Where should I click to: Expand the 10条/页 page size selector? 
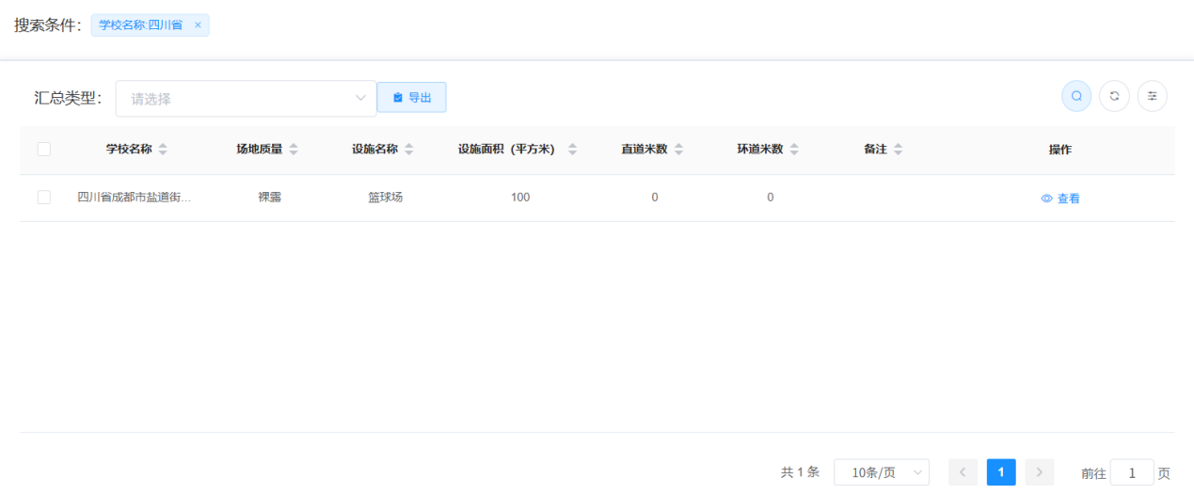click(881, 472)
